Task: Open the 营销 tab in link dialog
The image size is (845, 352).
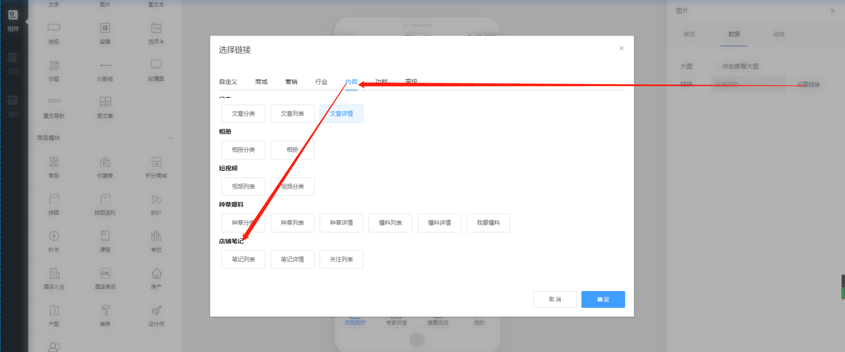Action: coord(291,82)
